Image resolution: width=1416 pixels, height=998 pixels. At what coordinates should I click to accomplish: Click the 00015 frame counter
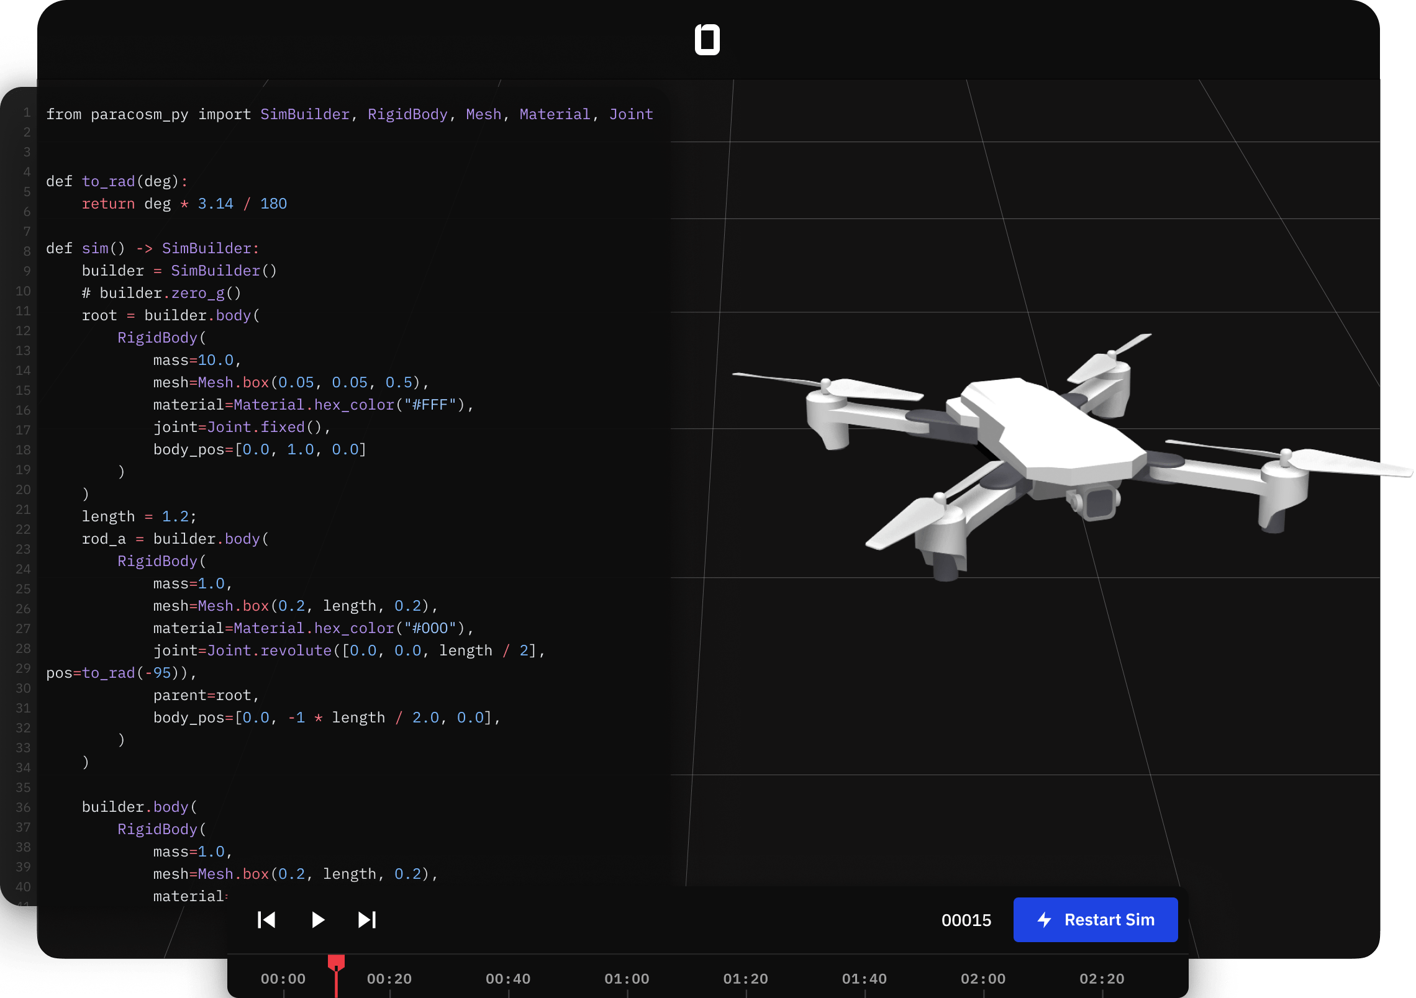[x=966, y=920]
